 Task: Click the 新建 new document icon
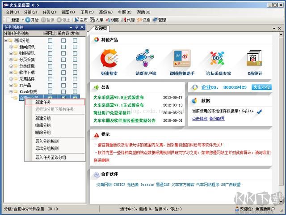tap(8, 20)
